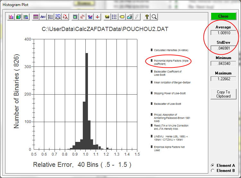Click the bar chart gallery icon
241x178 pixels.
pyautogui.click(x=12, y=17)
